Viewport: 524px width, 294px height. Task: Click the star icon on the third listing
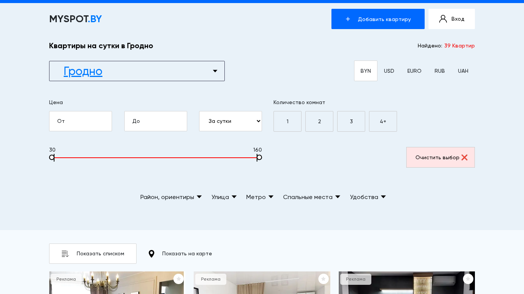point(468,279)
